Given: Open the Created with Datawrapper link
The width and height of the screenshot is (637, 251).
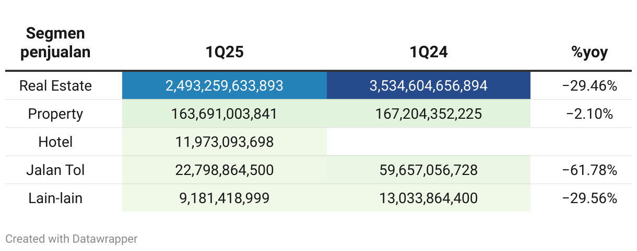Looking at the screenshot, I should coord(72,239).
